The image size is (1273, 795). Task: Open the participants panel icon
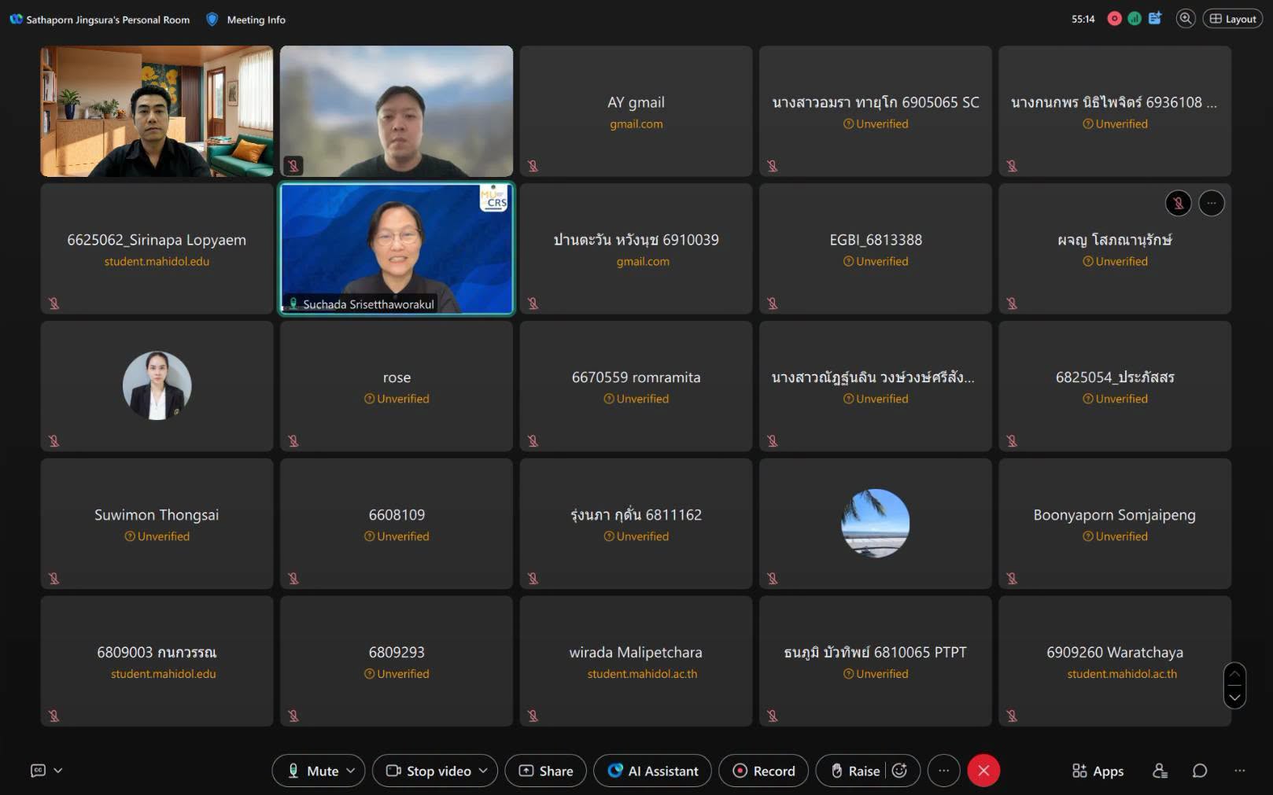(x=1160, y=771)
